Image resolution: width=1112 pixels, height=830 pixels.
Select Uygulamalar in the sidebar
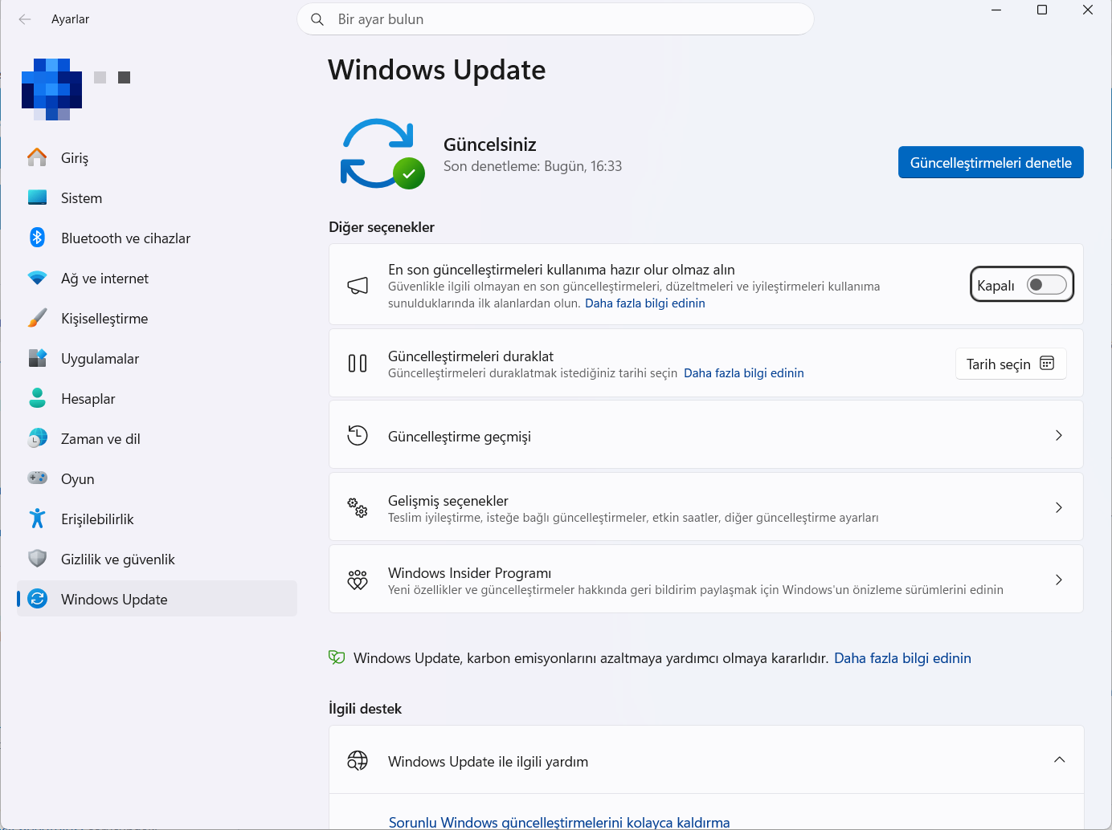[x=157, y=358]
